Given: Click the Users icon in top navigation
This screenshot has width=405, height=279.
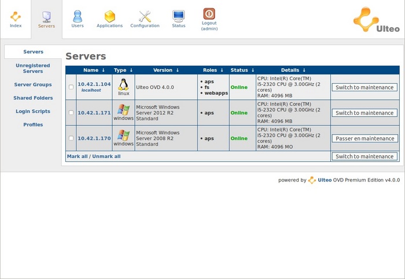Looking at the screenshot, I should tap(78, 16).
